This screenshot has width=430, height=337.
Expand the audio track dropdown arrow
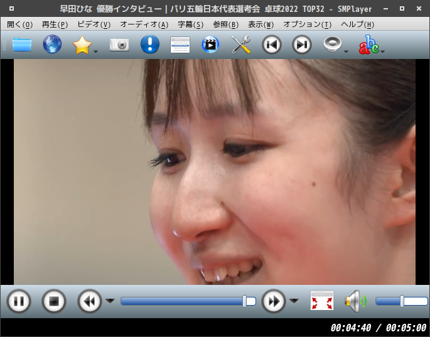click(346, 51)
